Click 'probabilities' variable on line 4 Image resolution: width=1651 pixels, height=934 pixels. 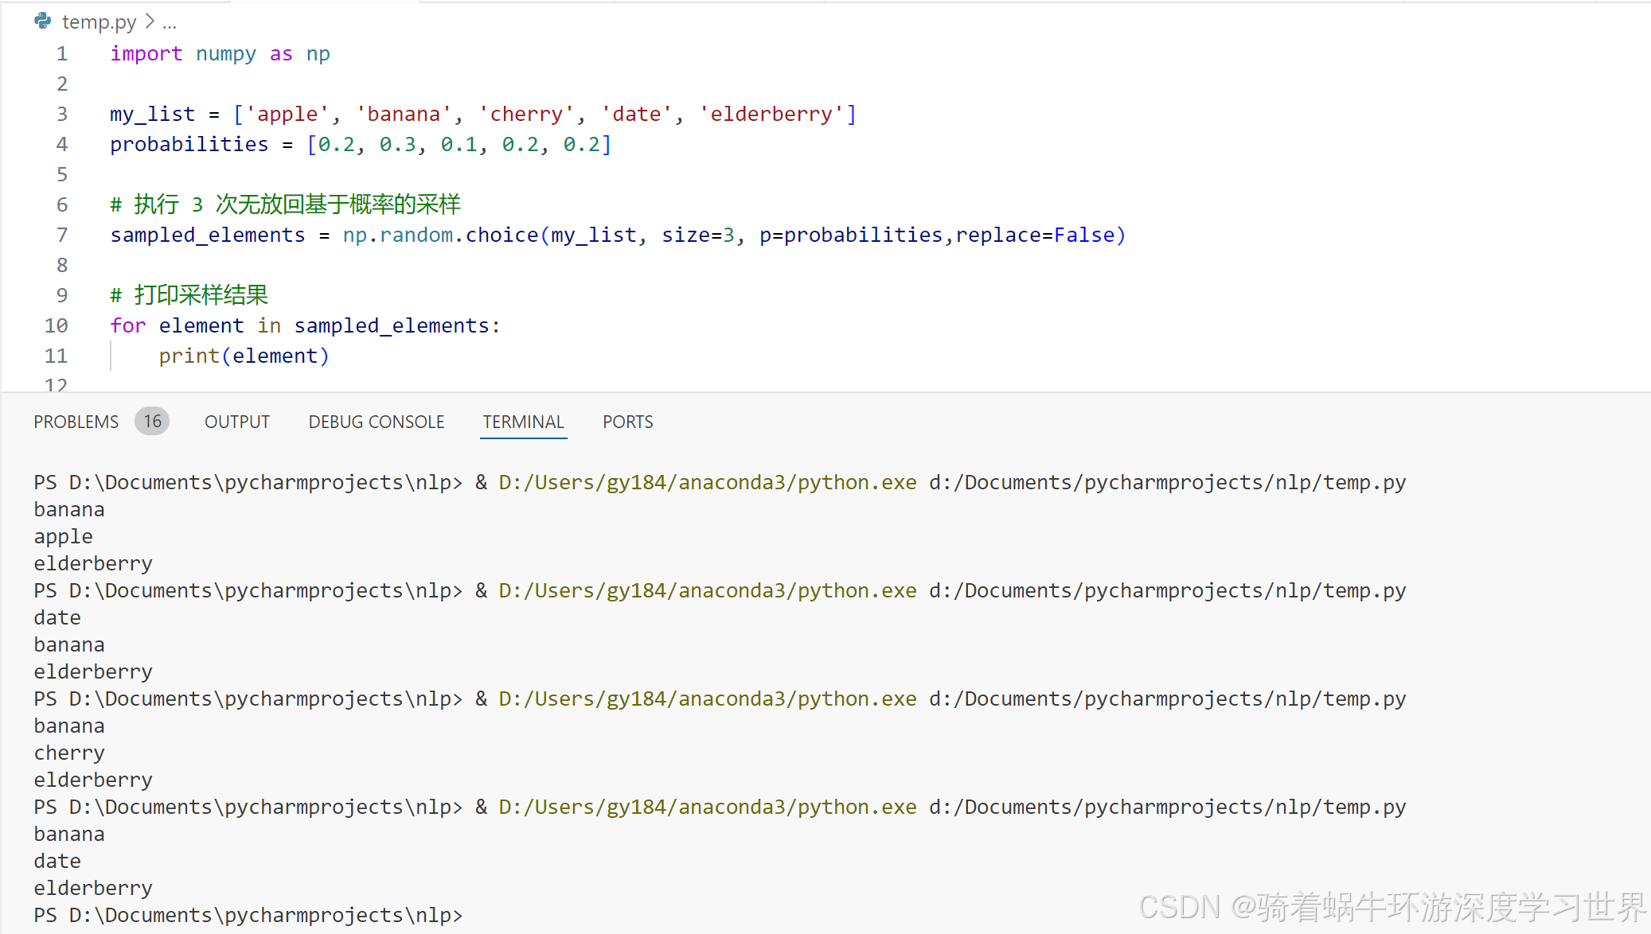[189, 144]
